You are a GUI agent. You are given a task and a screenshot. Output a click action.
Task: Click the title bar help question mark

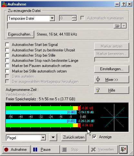(124, 4)
